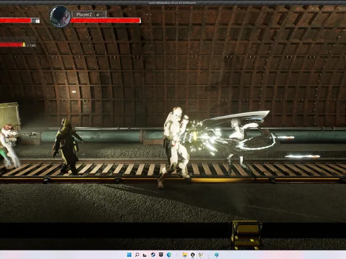Image resolution: width=346 pixels, height=259 pixels.
Task: Click the Player2 name label
Action: tap(84, 15)
